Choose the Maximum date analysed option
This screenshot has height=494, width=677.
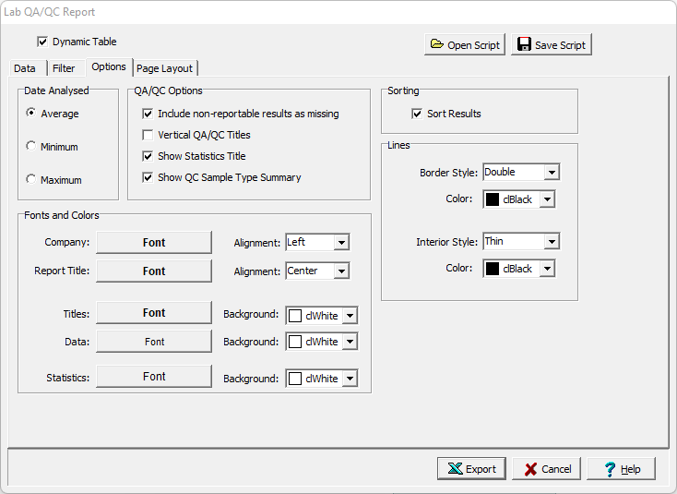pos(31,180)
